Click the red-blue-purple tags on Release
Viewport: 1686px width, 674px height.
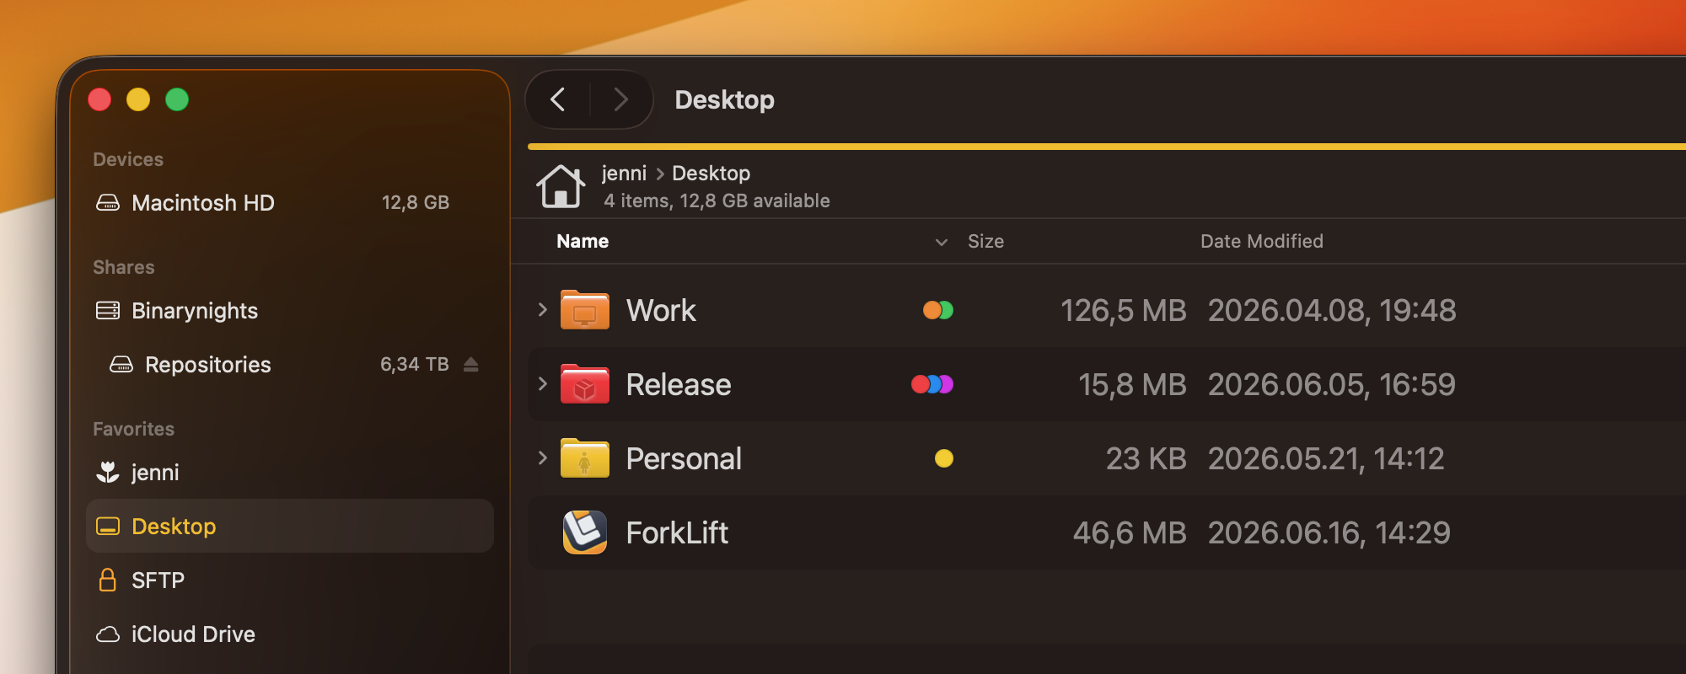(x=932, y=384)
